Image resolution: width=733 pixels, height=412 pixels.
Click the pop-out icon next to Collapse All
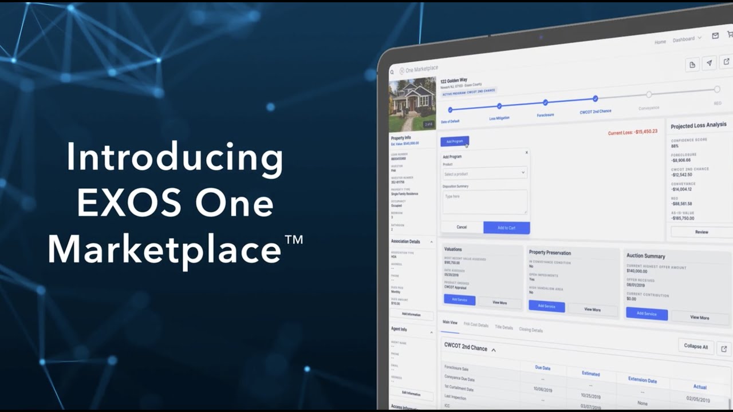[723, 348]
